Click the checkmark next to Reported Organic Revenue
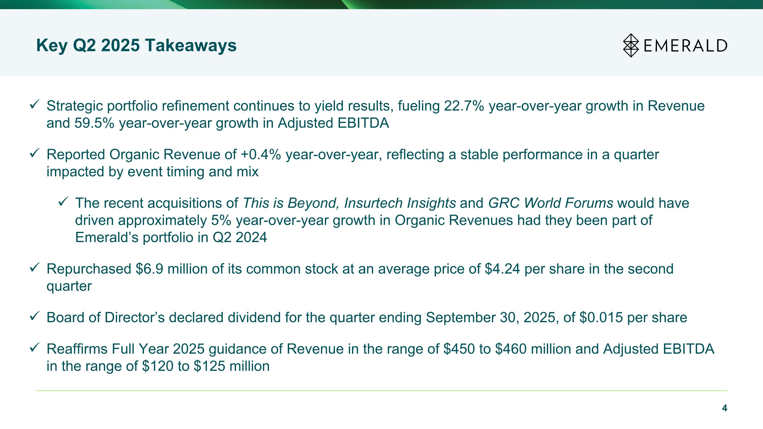 (33, 154)
